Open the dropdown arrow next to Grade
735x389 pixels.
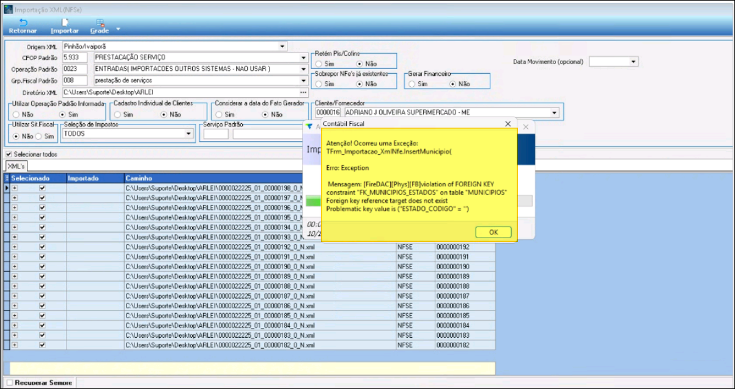119,29
